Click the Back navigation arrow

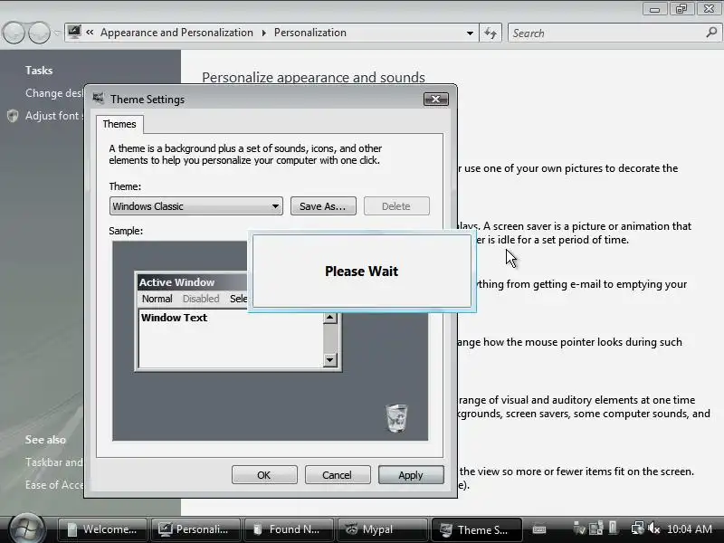(14, 33)
